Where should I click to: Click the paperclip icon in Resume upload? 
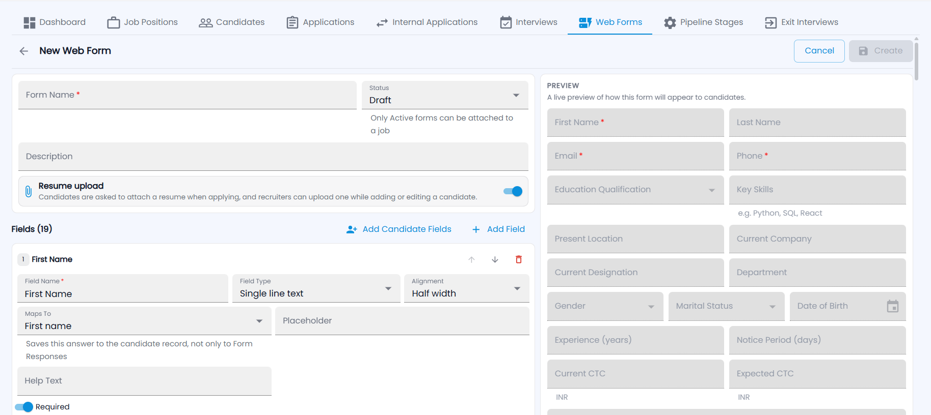click(29, 191)
